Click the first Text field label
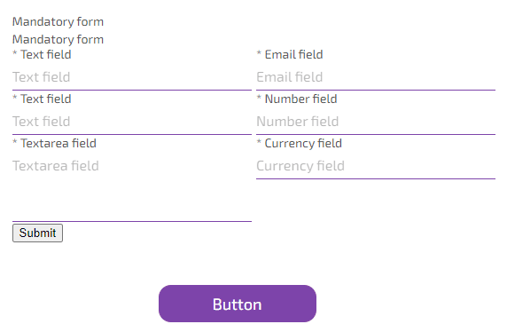The width and height of the screenshot is (507, 332). point(45,54)
